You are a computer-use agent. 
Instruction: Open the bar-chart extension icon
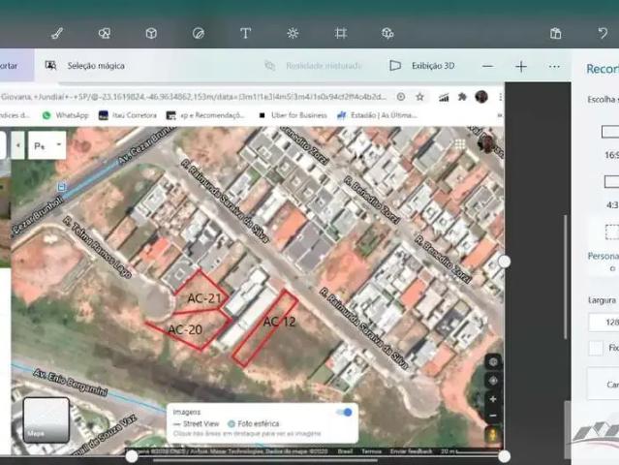[444, 97]
